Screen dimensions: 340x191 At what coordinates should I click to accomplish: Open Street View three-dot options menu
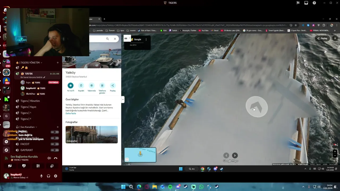(x=146, y=39)
